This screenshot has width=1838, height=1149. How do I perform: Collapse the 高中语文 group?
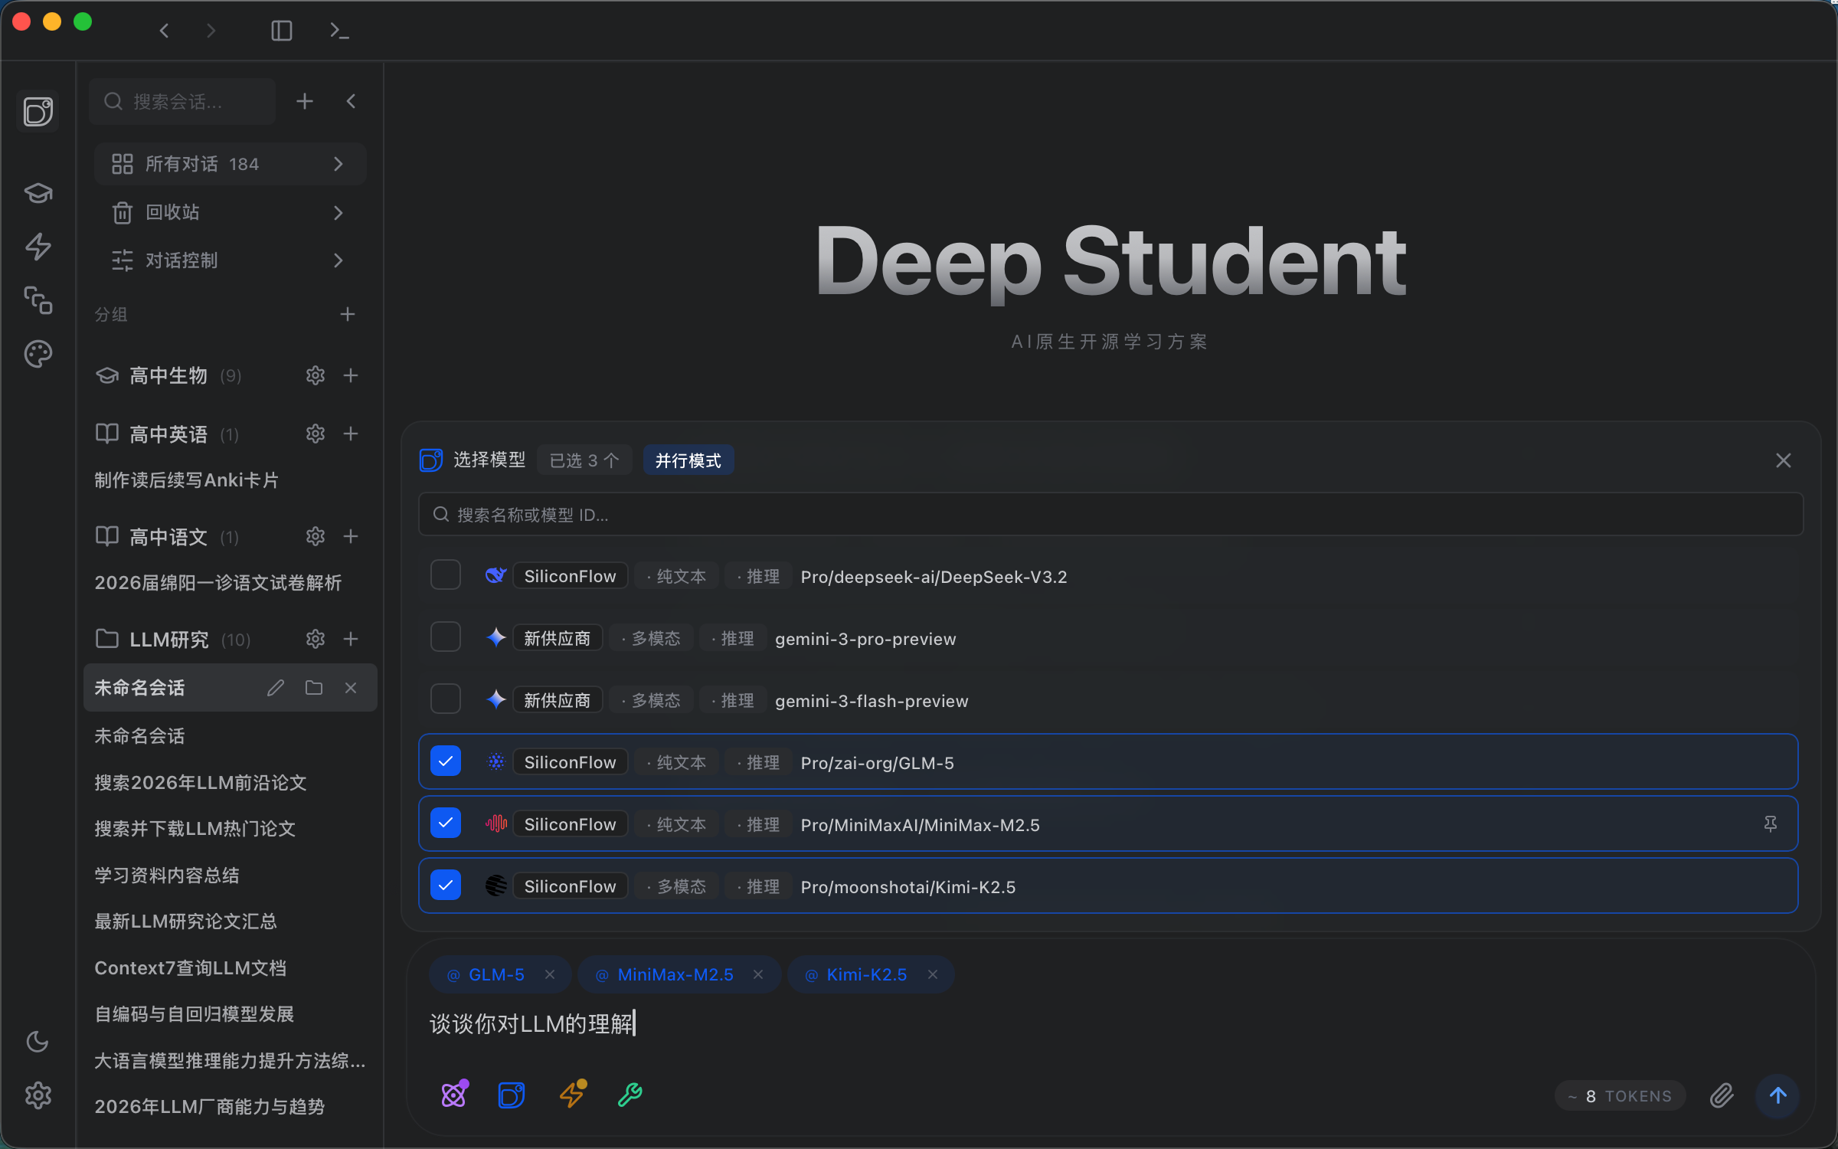tap(168, 537)
